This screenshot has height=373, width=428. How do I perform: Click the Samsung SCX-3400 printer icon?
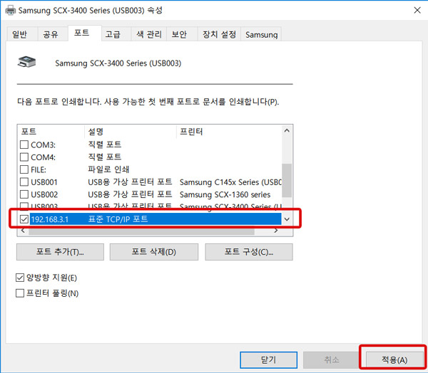coord(27,62)
